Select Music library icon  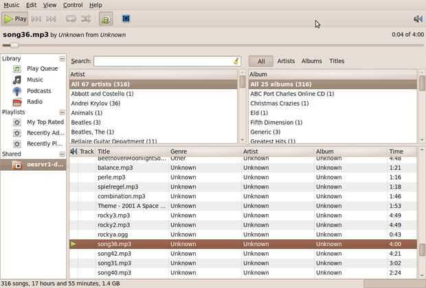17,80
